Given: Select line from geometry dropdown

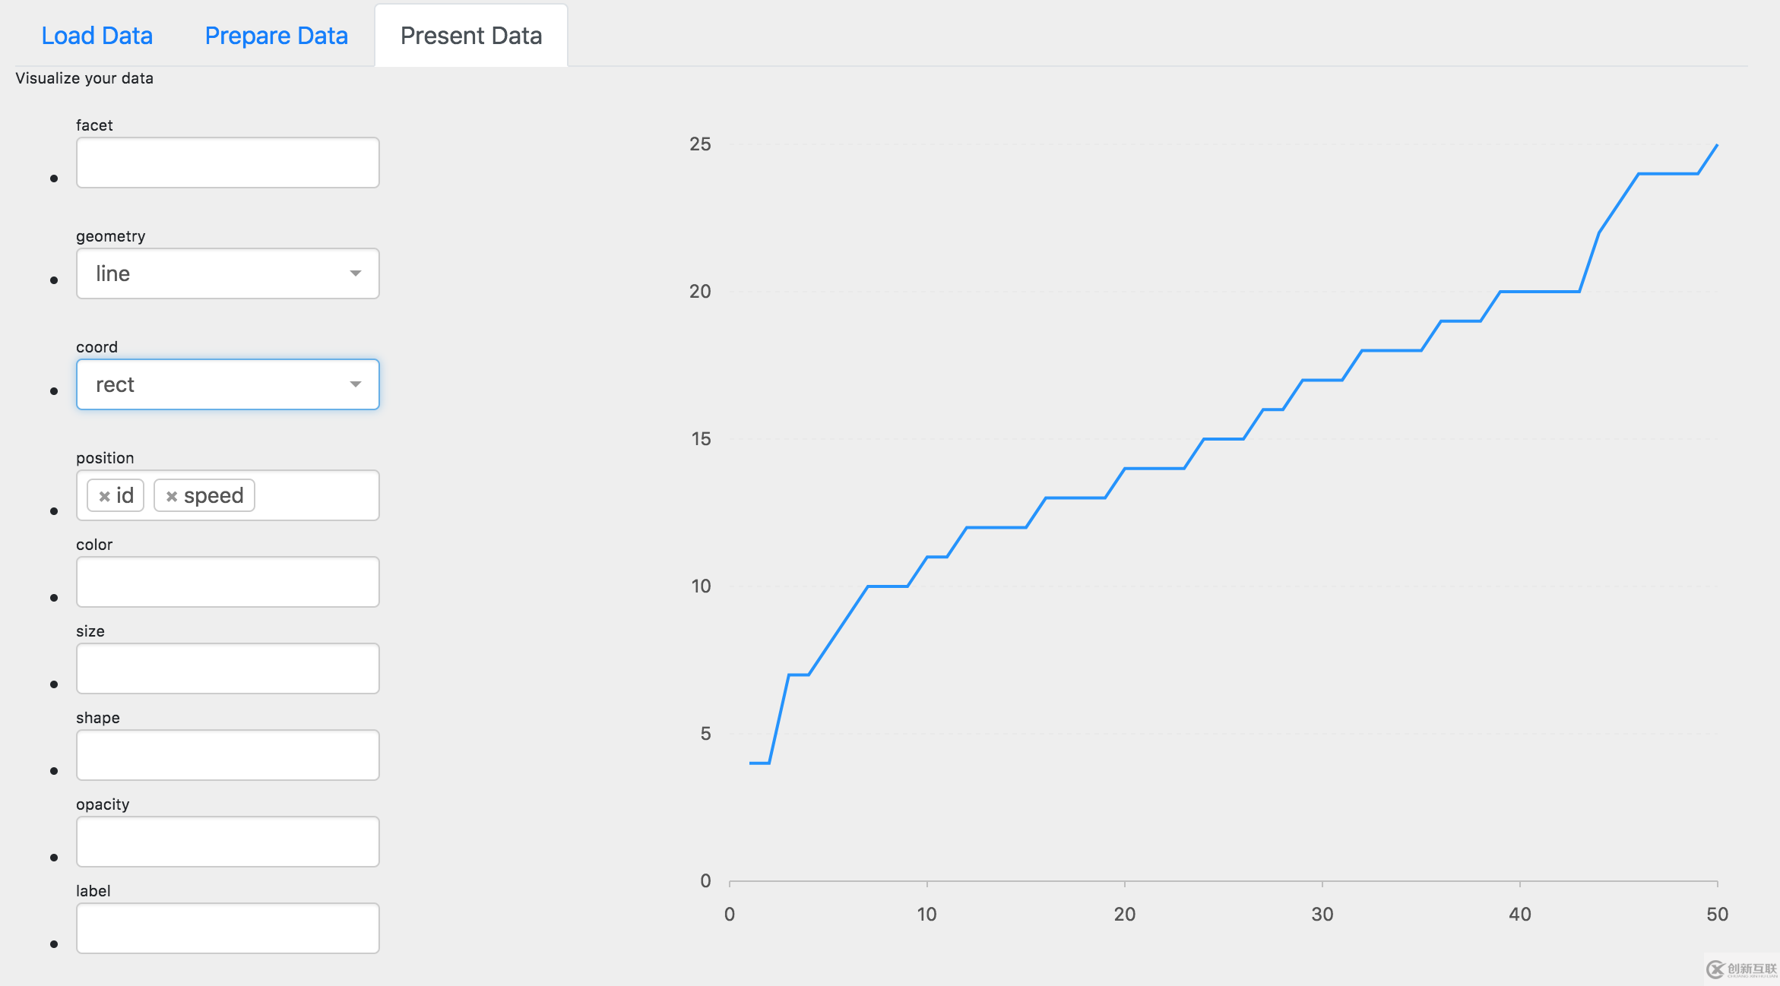Looking at the screenshot, I should click(x=226, y=273).
